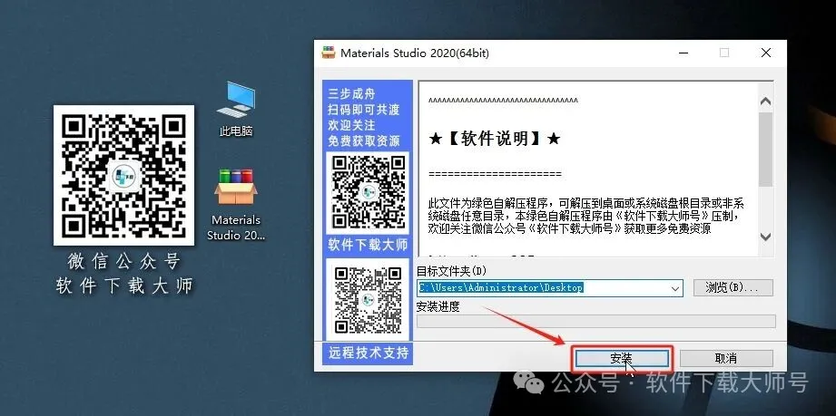
Task: Click the 安装进度 progress bar
Action: pos(596,321)
